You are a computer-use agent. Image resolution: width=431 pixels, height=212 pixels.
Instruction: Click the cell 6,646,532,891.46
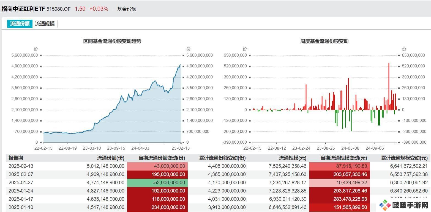point(287,207)
